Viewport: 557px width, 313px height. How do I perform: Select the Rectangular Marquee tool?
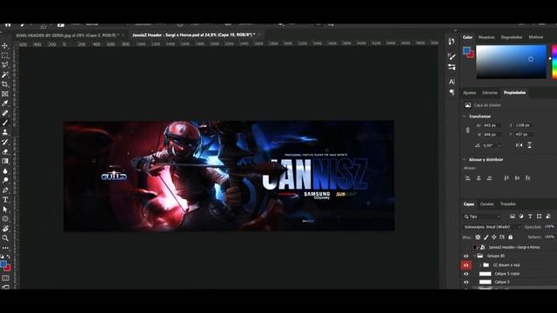tap(5, 56)
